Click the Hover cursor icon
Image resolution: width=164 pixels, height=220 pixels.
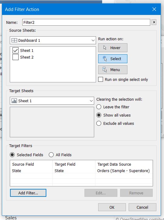105,48
